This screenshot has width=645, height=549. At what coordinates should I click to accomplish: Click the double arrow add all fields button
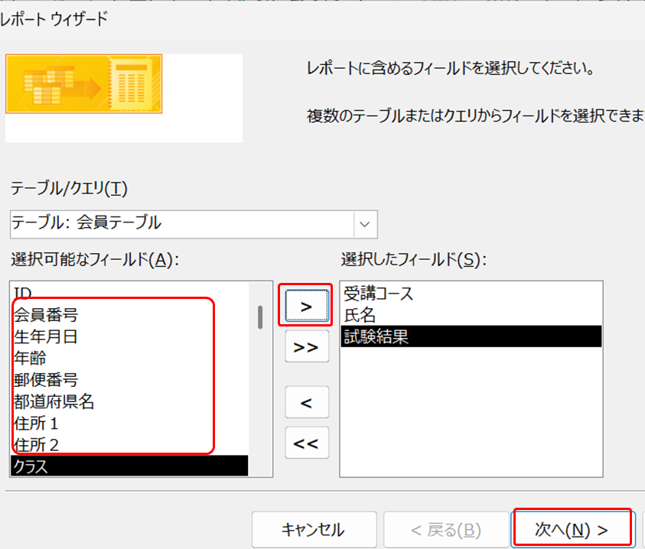coord(306,346)
